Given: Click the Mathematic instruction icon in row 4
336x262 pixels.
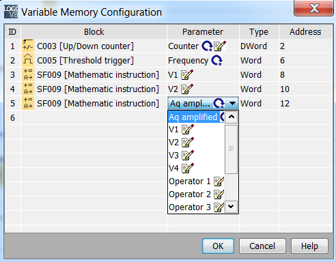Looking at the screenshot, I should pyautogui.click(x=28, y=89).
